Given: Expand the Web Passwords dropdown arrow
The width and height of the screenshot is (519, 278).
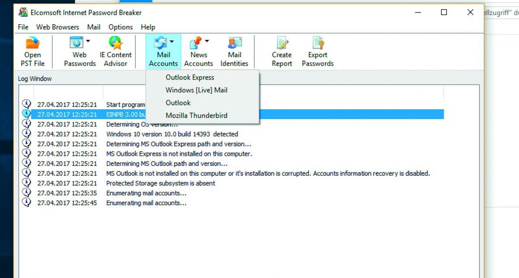Looking at the screenshot, I should point(88,41).
